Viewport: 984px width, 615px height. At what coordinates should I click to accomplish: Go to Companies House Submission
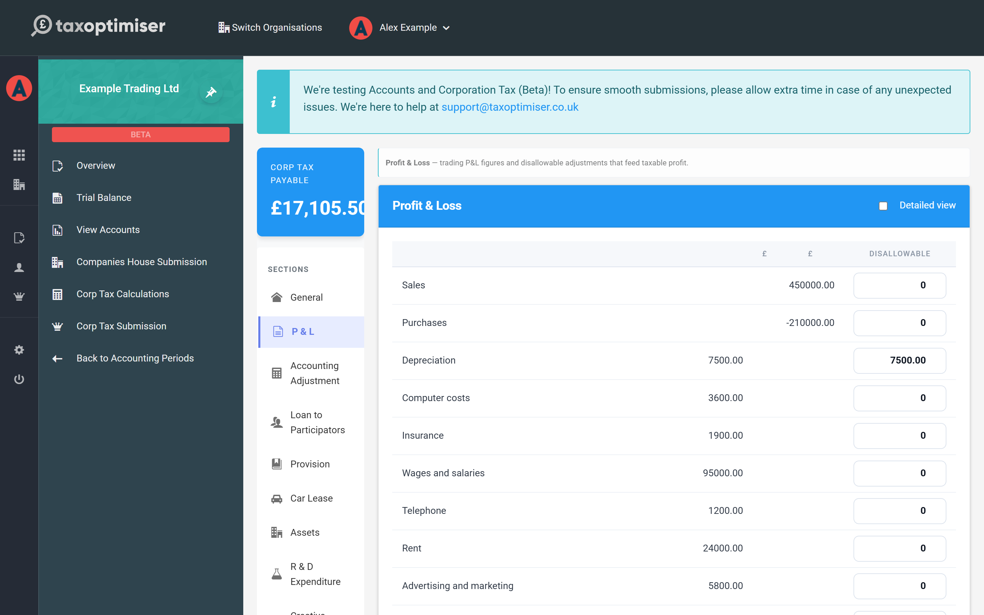click(141, 262)
